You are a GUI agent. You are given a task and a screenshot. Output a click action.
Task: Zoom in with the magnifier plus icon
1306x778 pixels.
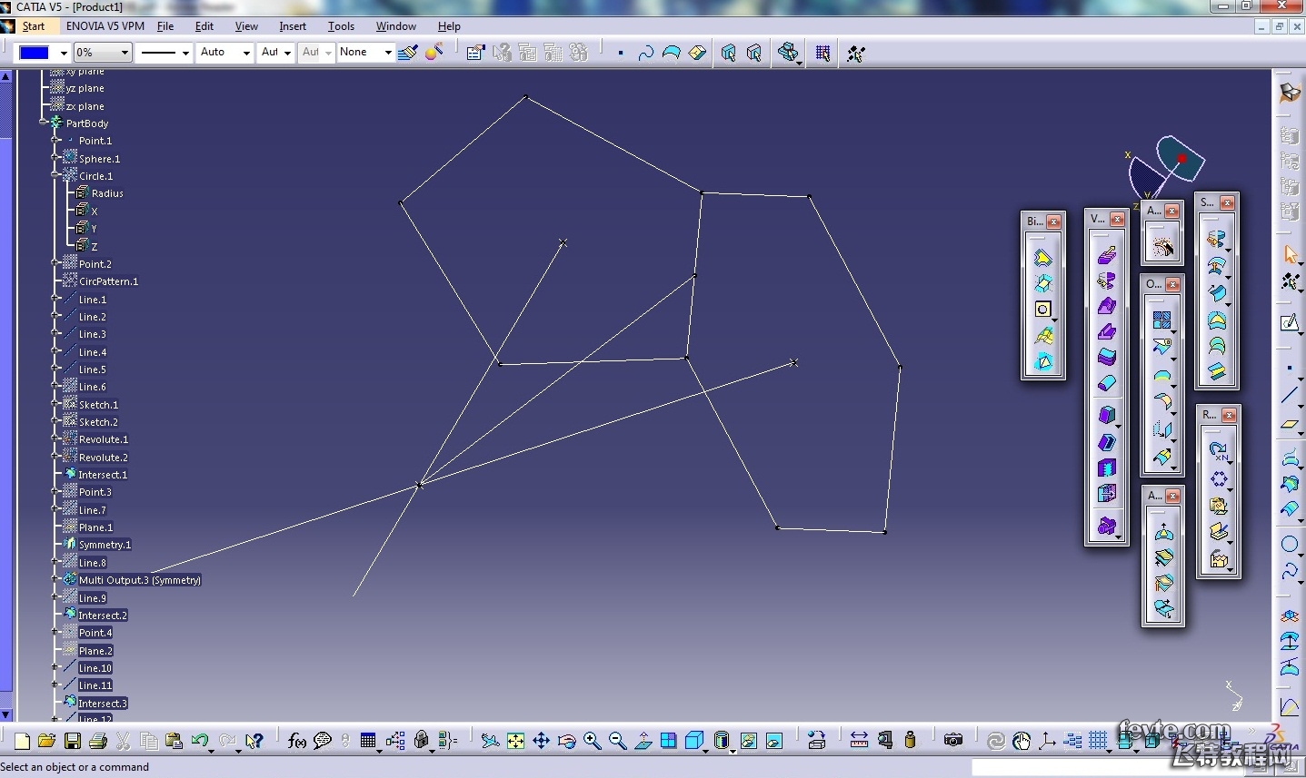tap(592, 741)
